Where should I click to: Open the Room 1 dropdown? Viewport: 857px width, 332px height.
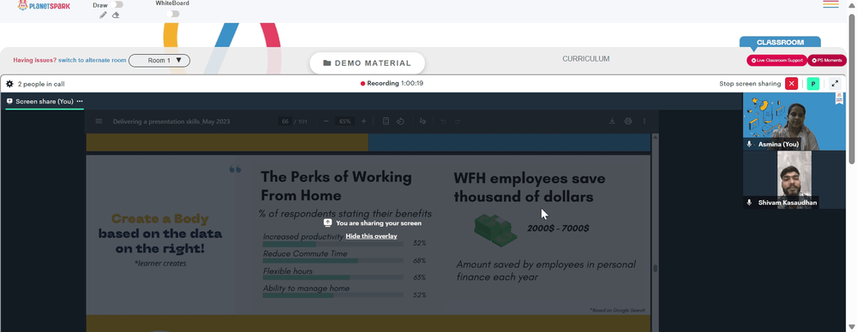(x=159, y=61)
